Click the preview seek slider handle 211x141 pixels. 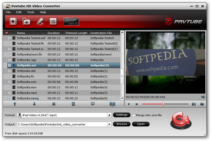point(163,104)
